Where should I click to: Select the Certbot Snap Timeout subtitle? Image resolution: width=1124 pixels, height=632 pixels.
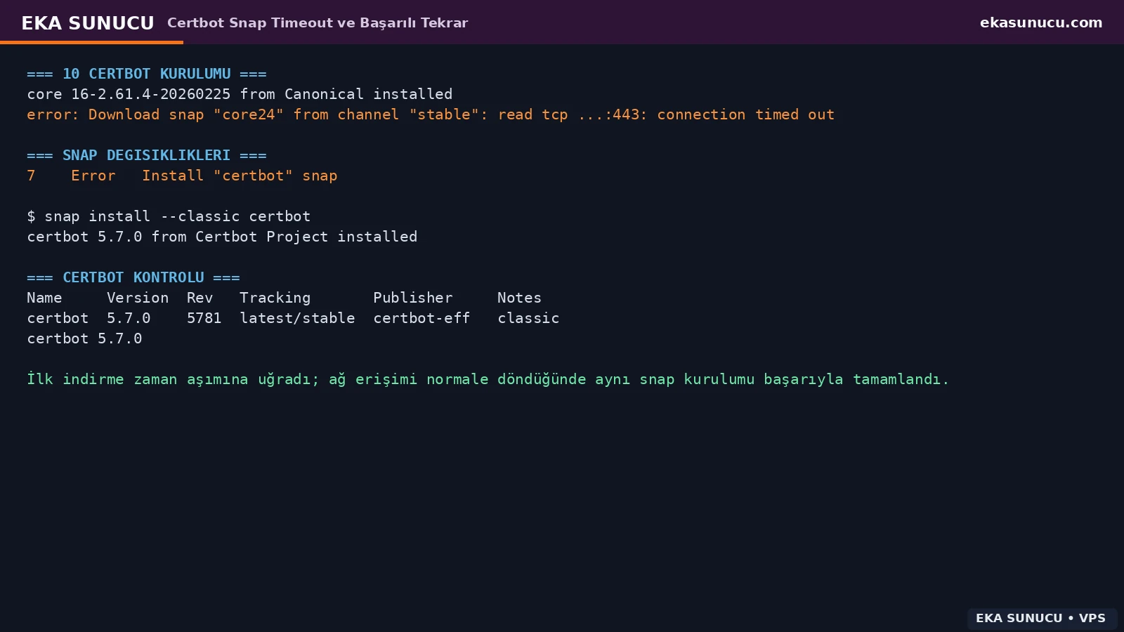tap(318, 22)
